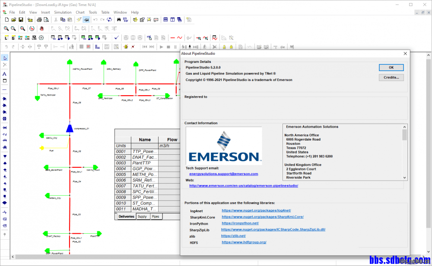Click the cascade windows icon
The width and height of the screenshot is (432, 266).
179,20
